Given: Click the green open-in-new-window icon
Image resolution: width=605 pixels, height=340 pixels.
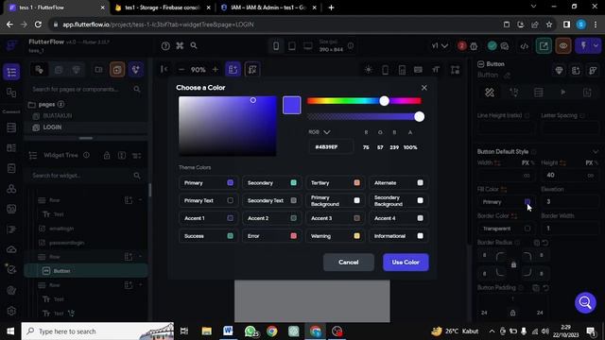Looking at the screenshot, I should [x=544, y=46].
